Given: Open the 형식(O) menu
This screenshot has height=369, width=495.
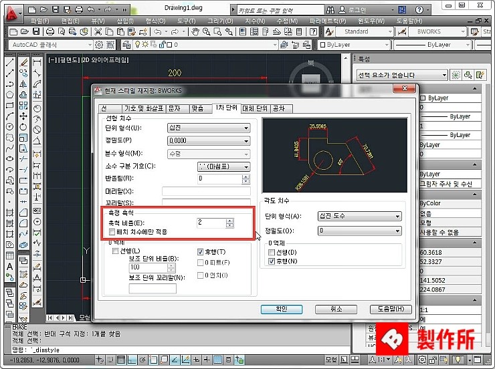Looking at the screenshot, I should click(x=155, y=21).
